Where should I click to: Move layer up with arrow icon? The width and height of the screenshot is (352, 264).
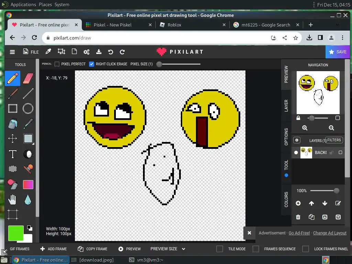tap(311, 203)
